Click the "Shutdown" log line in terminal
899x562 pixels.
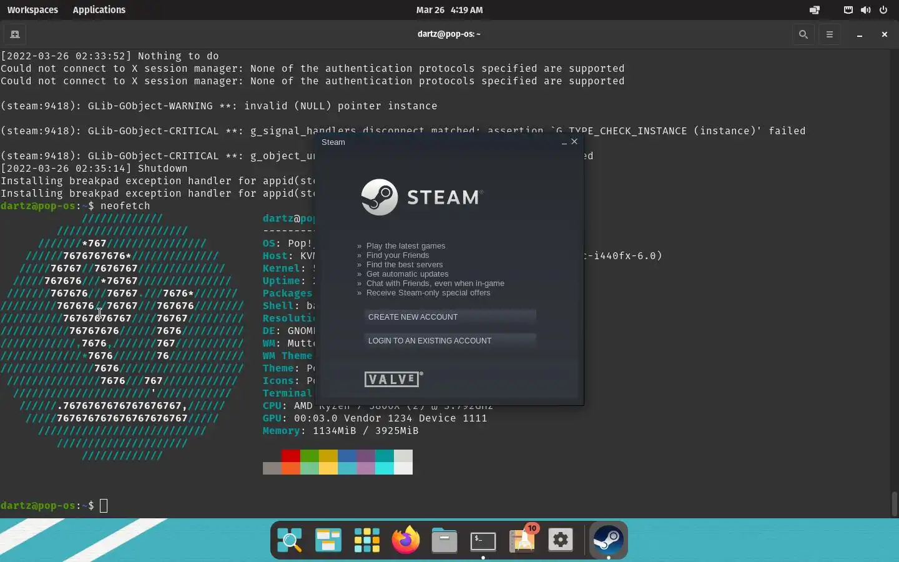click(94, 169)
